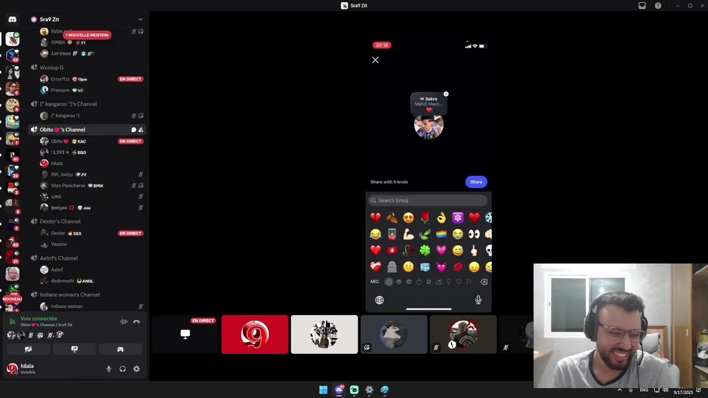The height and width of the screenshot is (398, 708).
Task: Pick the broken heart emoji
Action: pos(376,218)
